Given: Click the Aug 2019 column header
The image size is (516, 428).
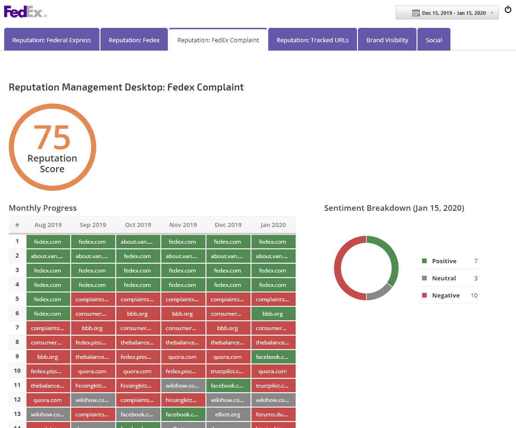Looking at the screenshot, I should point(48,225).
